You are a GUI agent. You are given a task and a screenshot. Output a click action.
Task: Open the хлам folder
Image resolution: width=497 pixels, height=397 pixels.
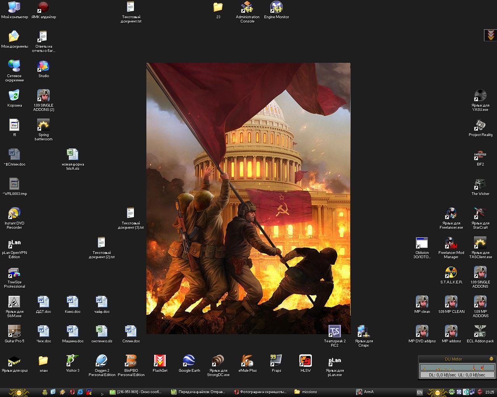(x=43, y=364)
